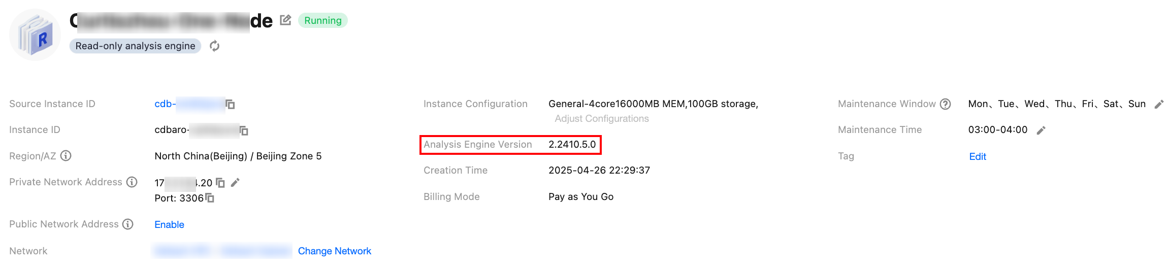Copy the Source Instance ID
The width and height of the screenshot is (1168, 266).
[230, 104]
